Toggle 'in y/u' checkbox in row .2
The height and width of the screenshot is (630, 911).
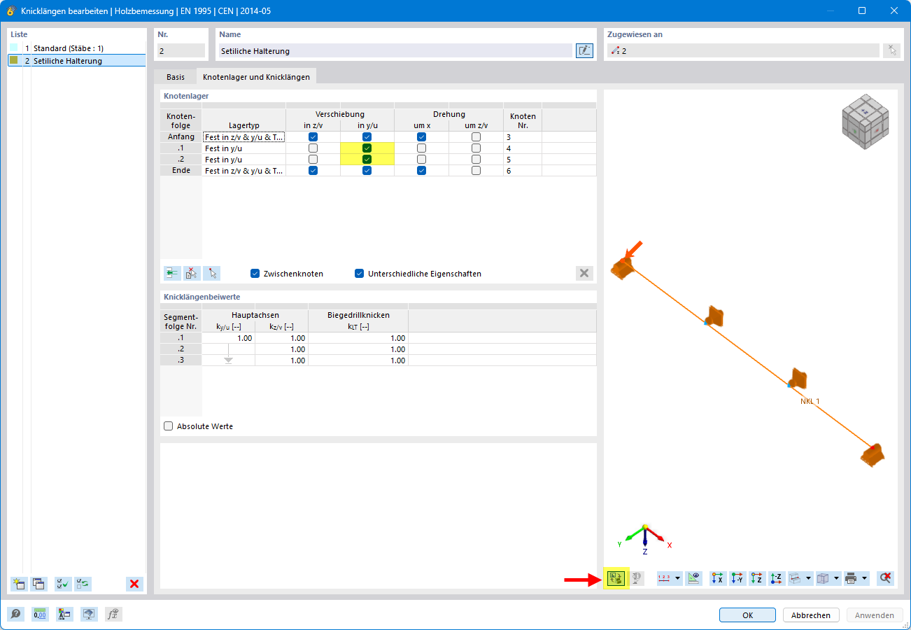(367, 160)
